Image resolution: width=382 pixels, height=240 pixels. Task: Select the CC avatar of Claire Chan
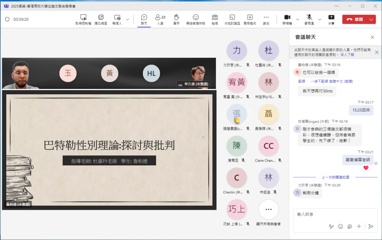269,146
